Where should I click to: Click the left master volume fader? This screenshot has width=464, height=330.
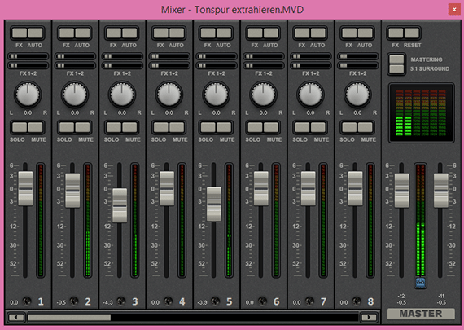(401, 191)
